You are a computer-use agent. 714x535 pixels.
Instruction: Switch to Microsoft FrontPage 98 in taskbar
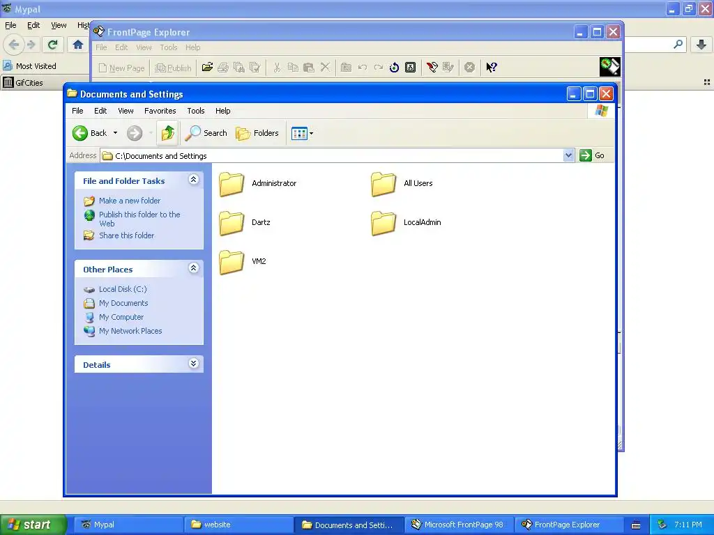pos(459,525)
